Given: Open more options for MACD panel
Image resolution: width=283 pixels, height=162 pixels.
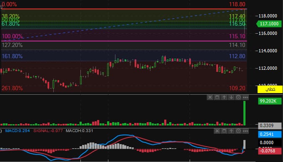Looking at the screenshot, I should click(245, 131).
